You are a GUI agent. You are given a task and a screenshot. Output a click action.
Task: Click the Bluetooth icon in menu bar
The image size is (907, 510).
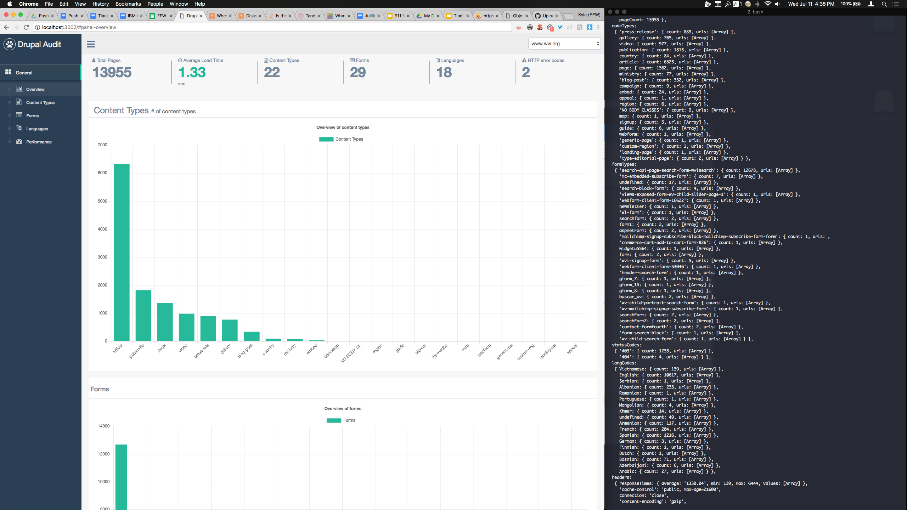pyautogui.click(x=757, y=4)
